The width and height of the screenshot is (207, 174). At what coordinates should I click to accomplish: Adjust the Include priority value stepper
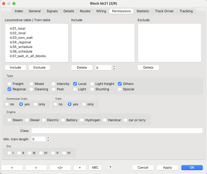click(114, 68)
